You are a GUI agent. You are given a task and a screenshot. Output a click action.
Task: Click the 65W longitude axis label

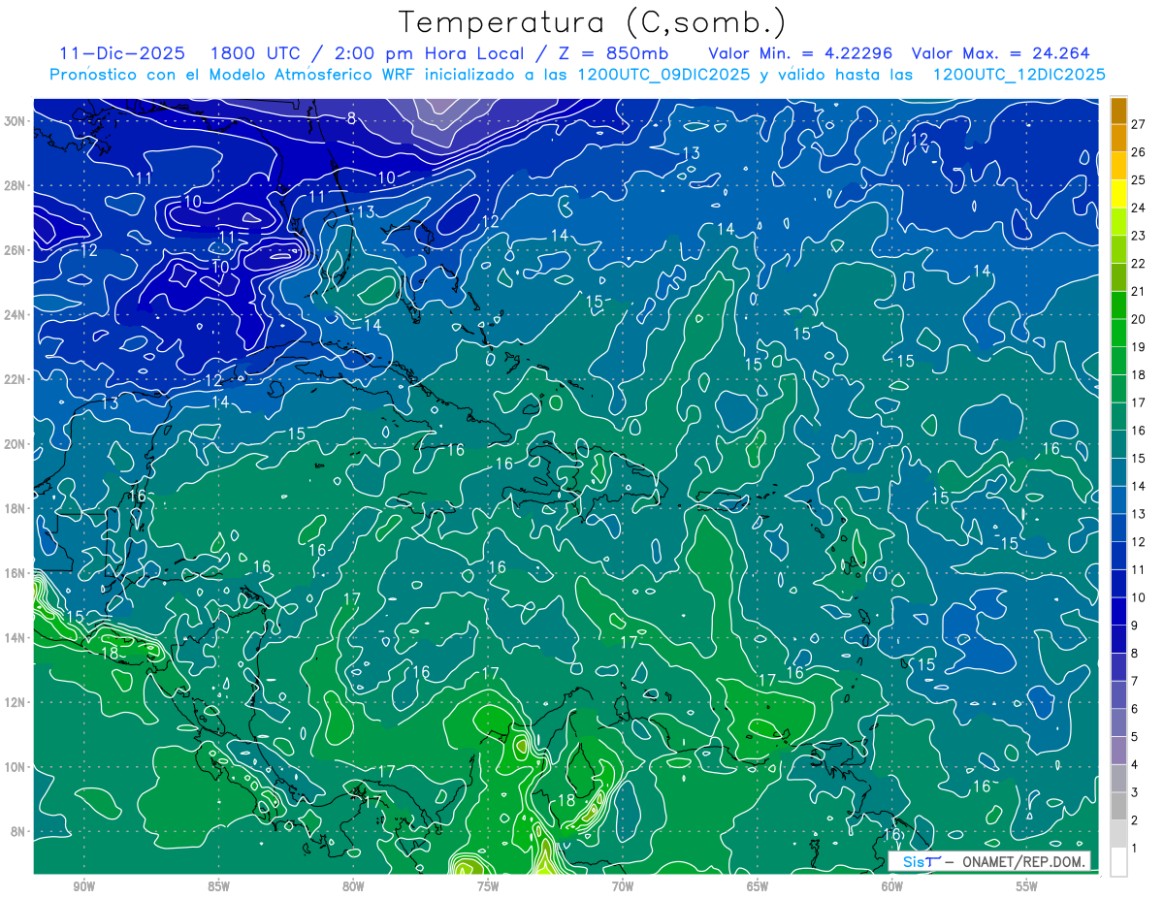[758, 885]
